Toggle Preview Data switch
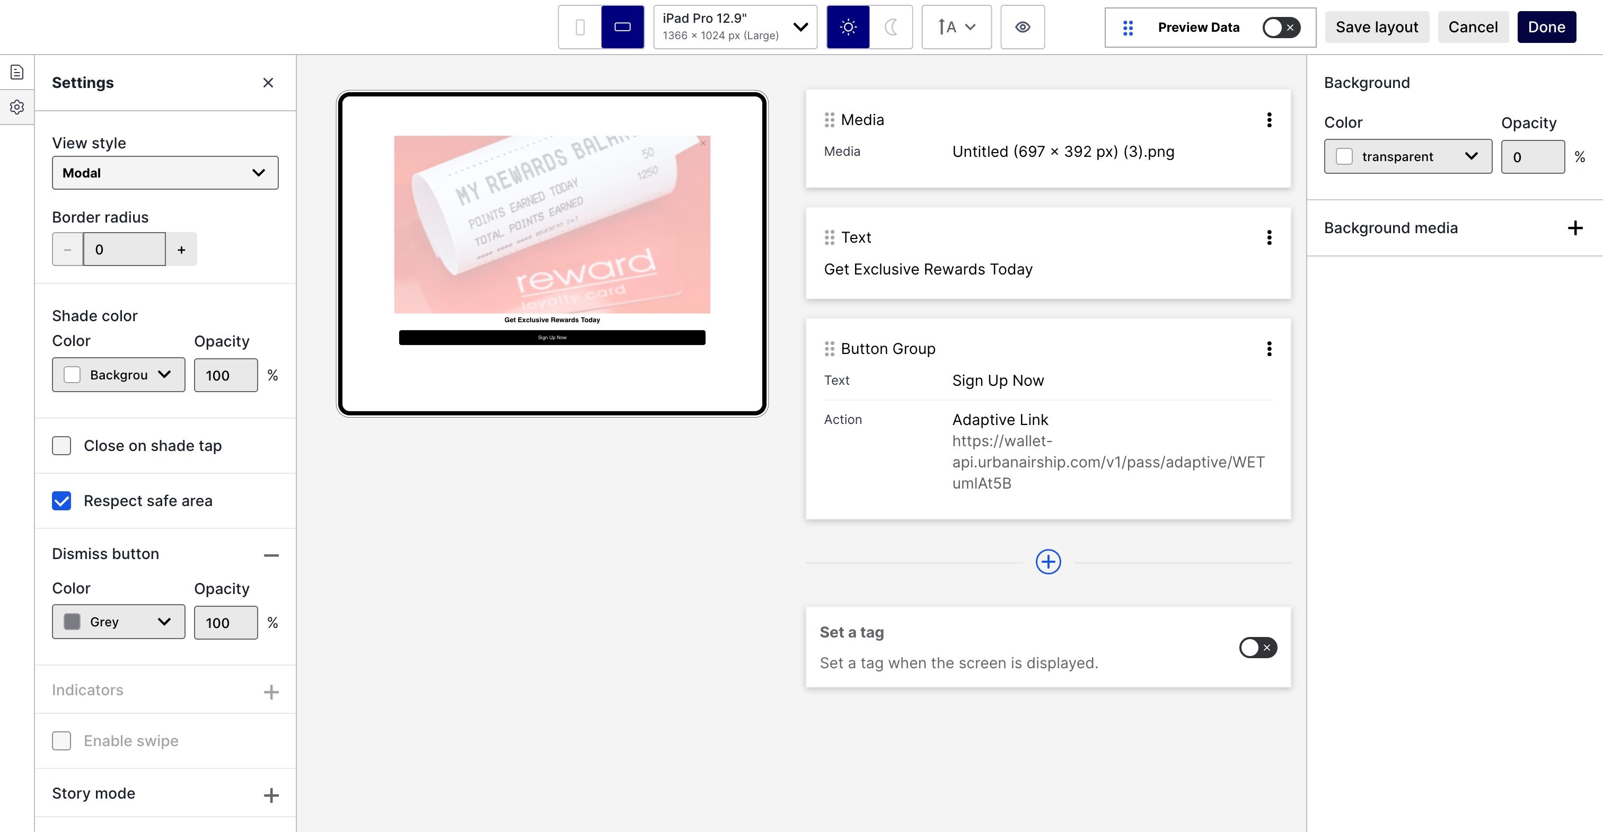Viewport: 1603px width, 832px height. coord(1281,28)
